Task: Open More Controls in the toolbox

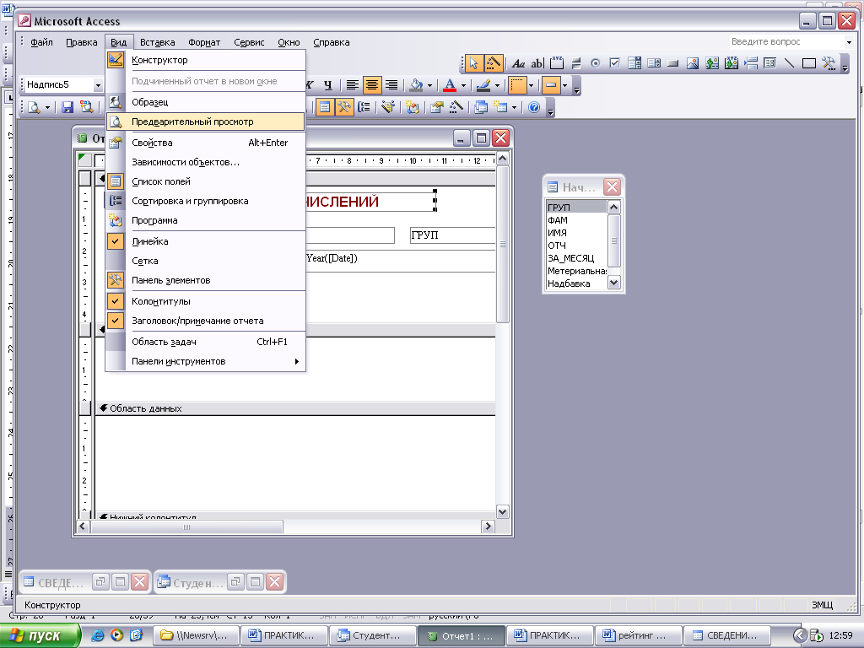Action: coord(829,63)
